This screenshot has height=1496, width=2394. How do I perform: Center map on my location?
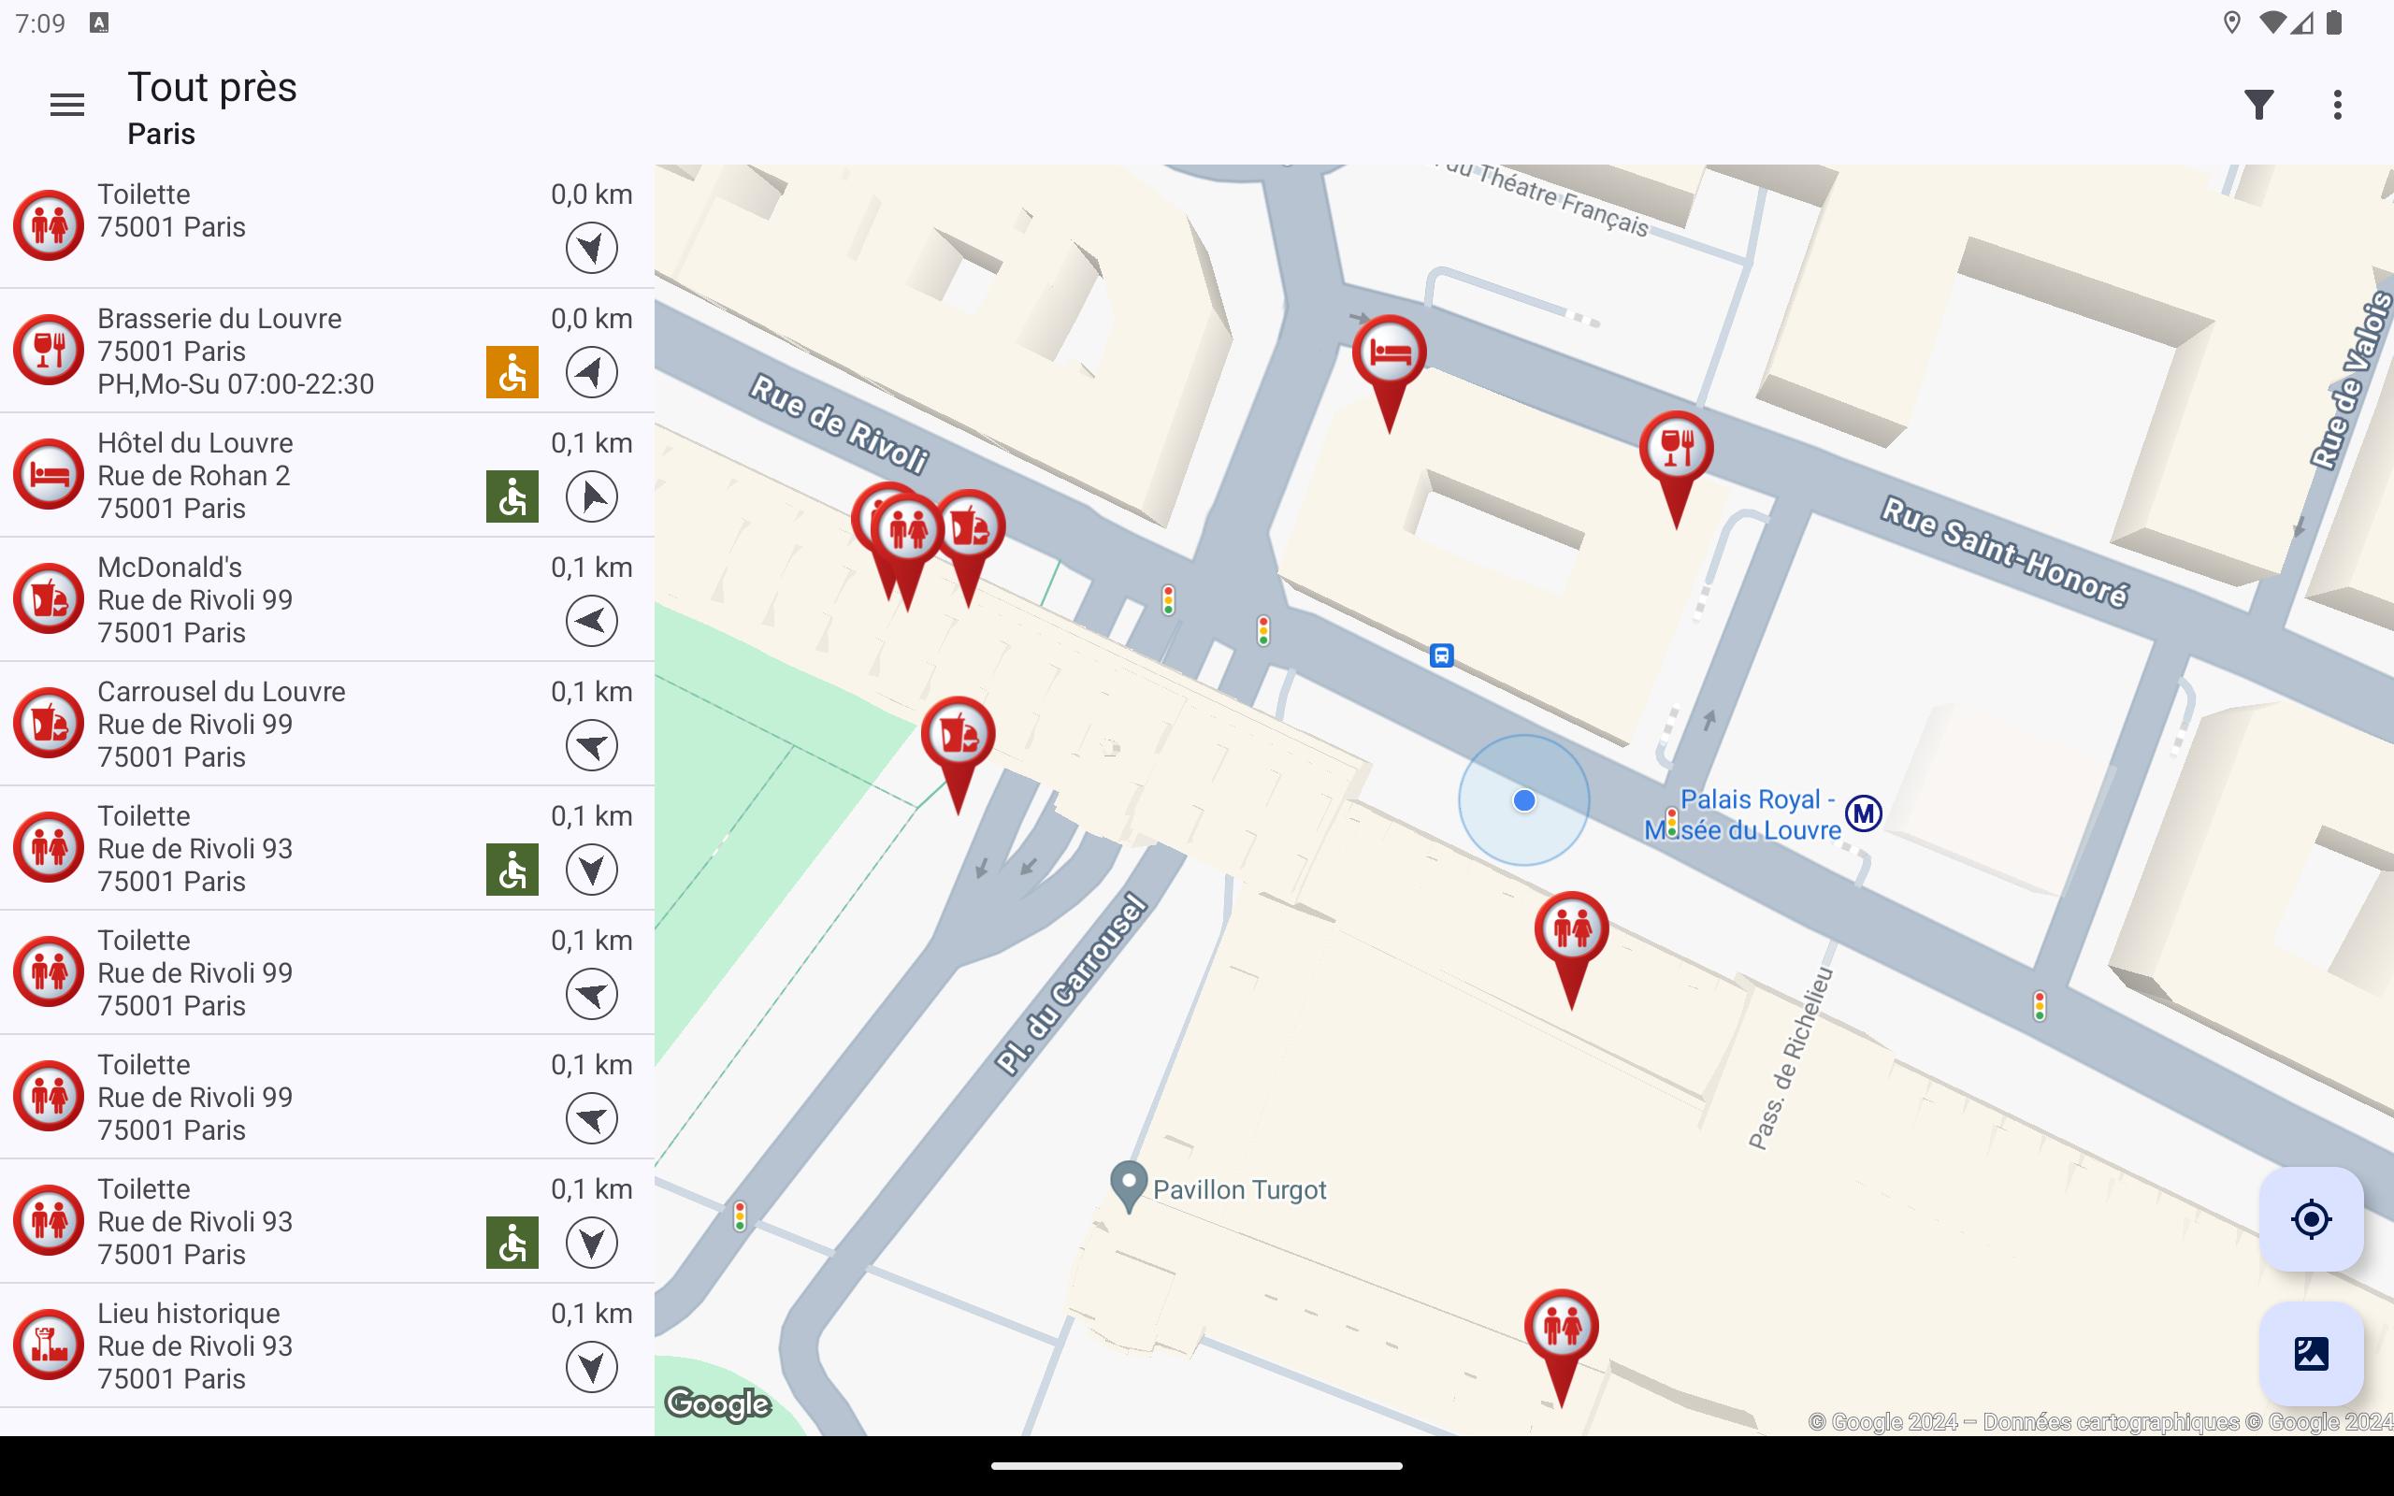coord(2311,1219)
